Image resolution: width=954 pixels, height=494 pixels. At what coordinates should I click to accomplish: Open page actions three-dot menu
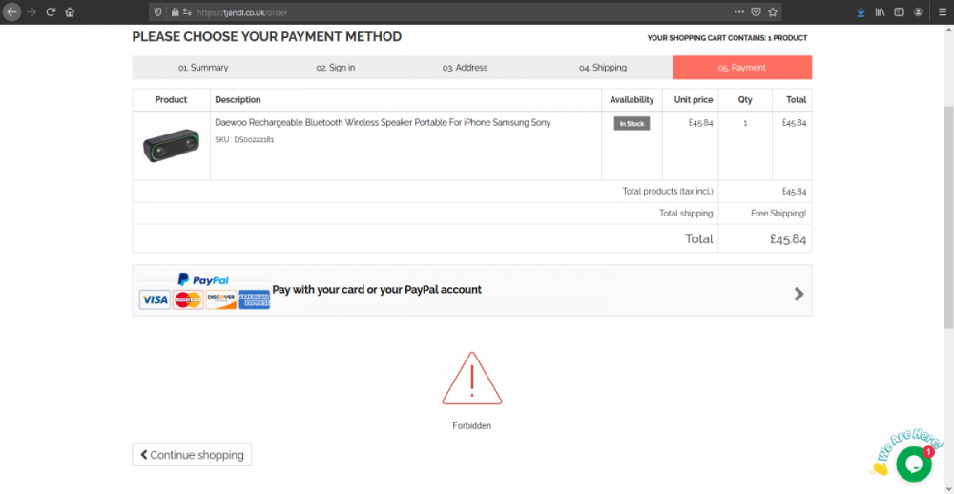pos(738,12)
